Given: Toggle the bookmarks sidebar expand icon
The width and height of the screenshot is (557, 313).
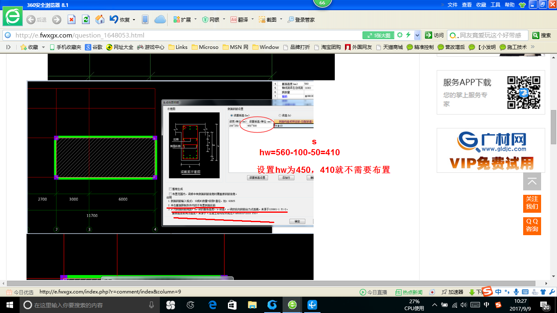Looking at the screenshot, I should 8,47.
